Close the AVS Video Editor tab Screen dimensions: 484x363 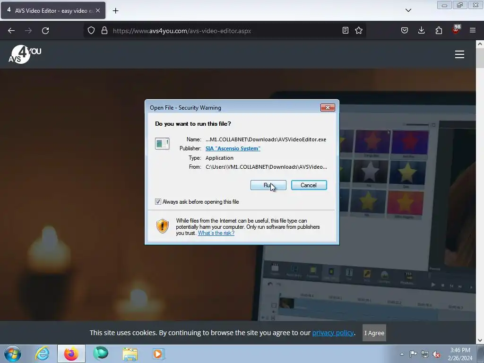pos(98,10)
